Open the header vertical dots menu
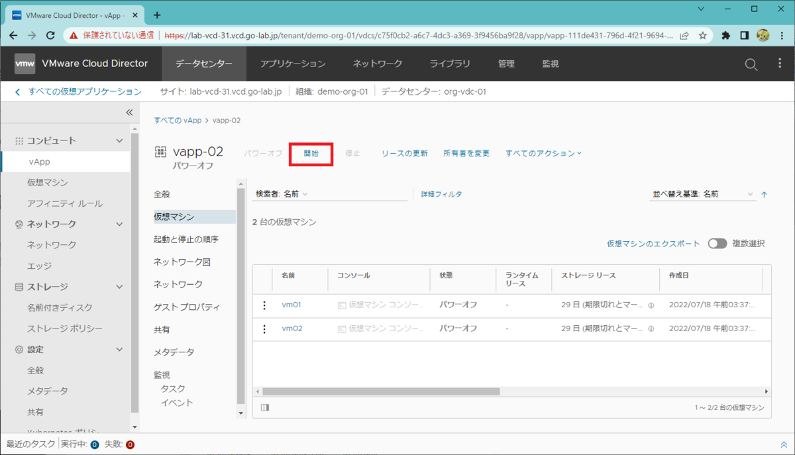Image resolution: width=795 pixels, height=455 pixels. point(779,64)
